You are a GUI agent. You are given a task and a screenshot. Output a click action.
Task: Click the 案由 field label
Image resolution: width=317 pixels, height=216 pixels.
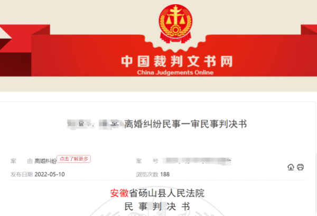click(x=22, y=161)
